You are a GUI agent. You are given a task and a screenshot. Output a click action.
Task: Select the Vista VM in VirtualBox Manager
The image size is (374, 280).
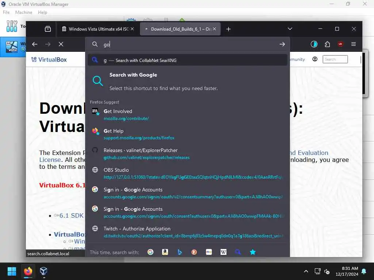point(13,47)
